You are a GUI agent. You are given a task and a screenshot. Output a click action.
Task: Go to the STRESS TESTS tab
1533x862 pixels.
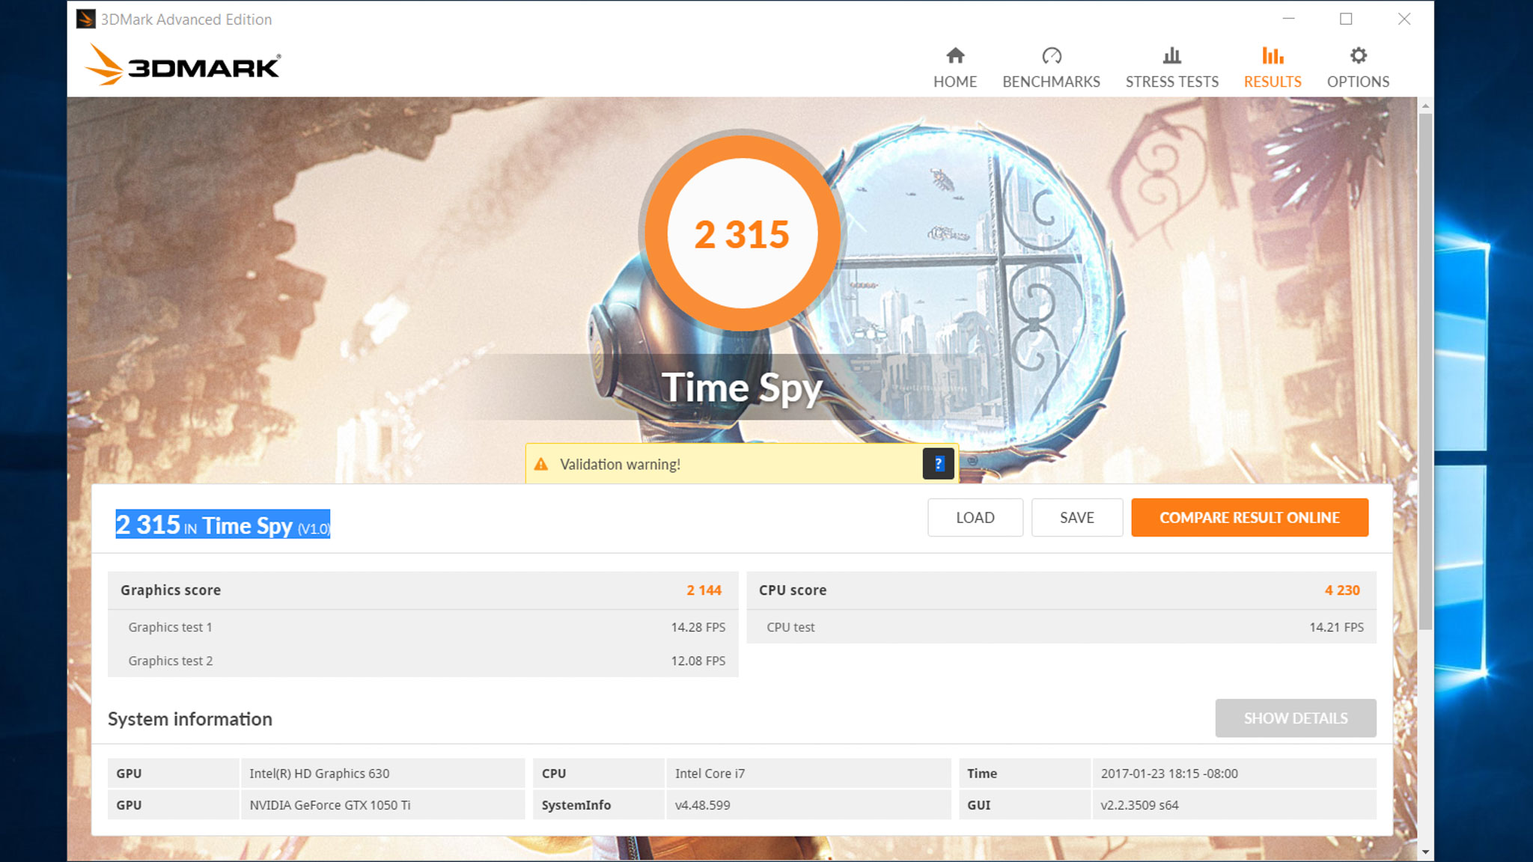pos(1171,67)
